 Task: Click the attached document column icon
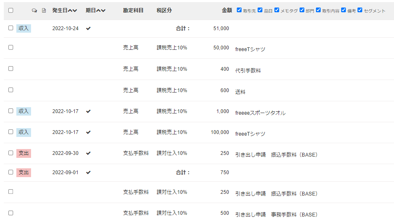click(44, 10)
